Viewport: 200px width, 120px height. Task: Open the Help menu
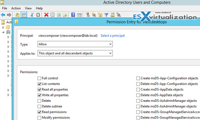click(x=39, y=8)
